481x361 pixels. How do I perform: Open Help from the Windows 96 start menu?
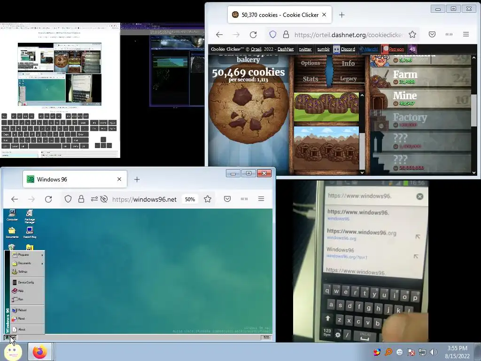click(27, 290)
